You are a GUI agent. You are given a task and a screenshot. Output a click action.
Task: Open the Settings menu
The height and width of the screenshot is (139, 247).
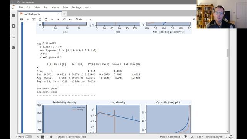click(x=76, y=7)
